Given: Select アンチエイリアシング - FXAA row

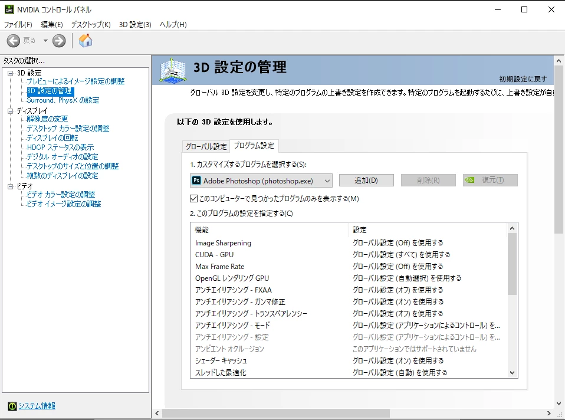Looking at the screenshot, I should (x=349, y=290).
